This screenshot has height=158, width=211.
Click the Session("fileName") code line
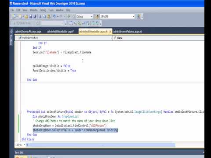[x=62, y=52]
